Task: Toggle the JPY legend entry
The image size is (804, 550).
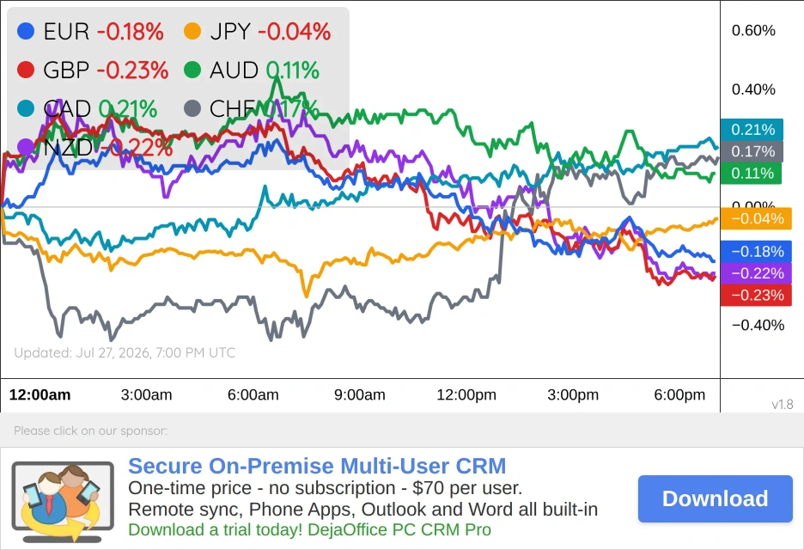Action: [258, 31]
